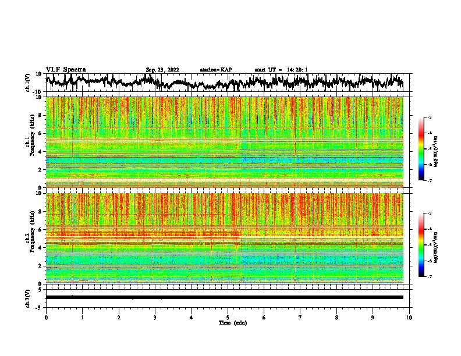Click the "3" tick on the time axis
461x356 pixels.
(155, 318)
